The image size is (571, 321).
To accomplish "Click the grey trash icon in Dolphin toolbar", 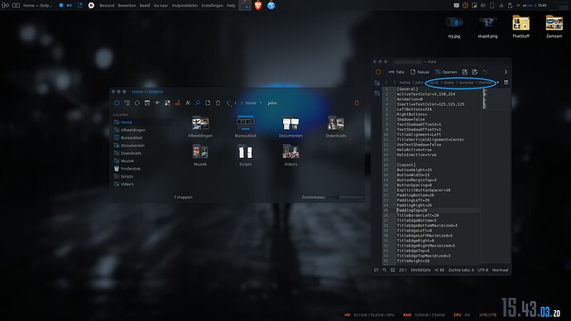I will click(218, 103).
